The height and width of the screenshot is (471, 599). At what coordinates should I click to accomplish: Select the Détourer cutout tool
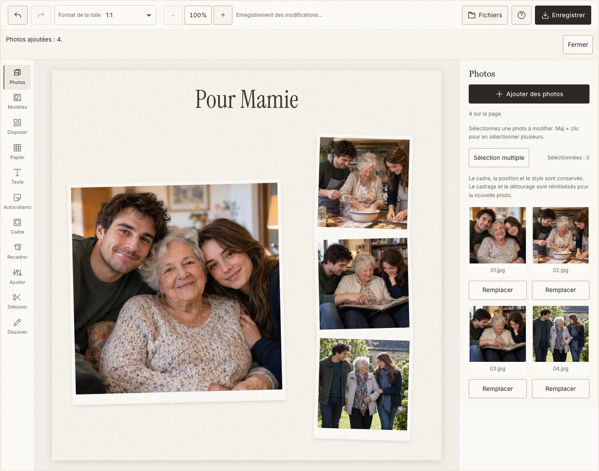coord(17,301)
